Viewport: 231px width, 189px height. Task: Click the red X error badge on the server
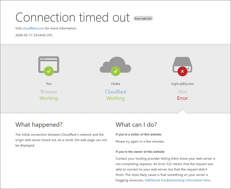tap(182, 71)
